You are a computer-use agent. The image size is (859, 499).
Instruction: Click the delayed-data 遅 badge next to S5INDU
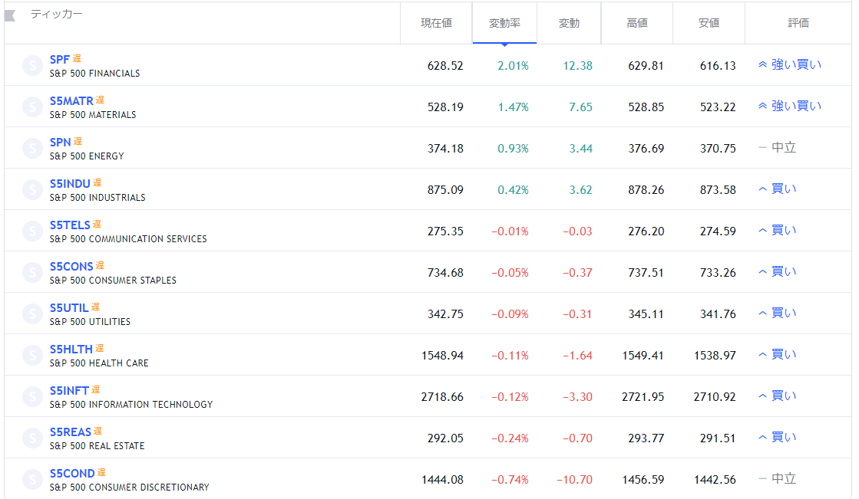pos(97,182)
